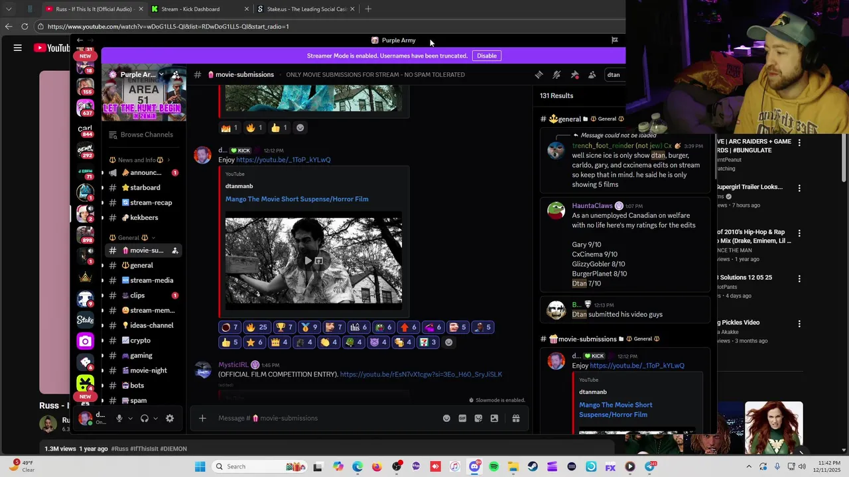The height and width of the screenshot is (477, 849).
Task: Open User Settings gear
Action: coord(170,418)
